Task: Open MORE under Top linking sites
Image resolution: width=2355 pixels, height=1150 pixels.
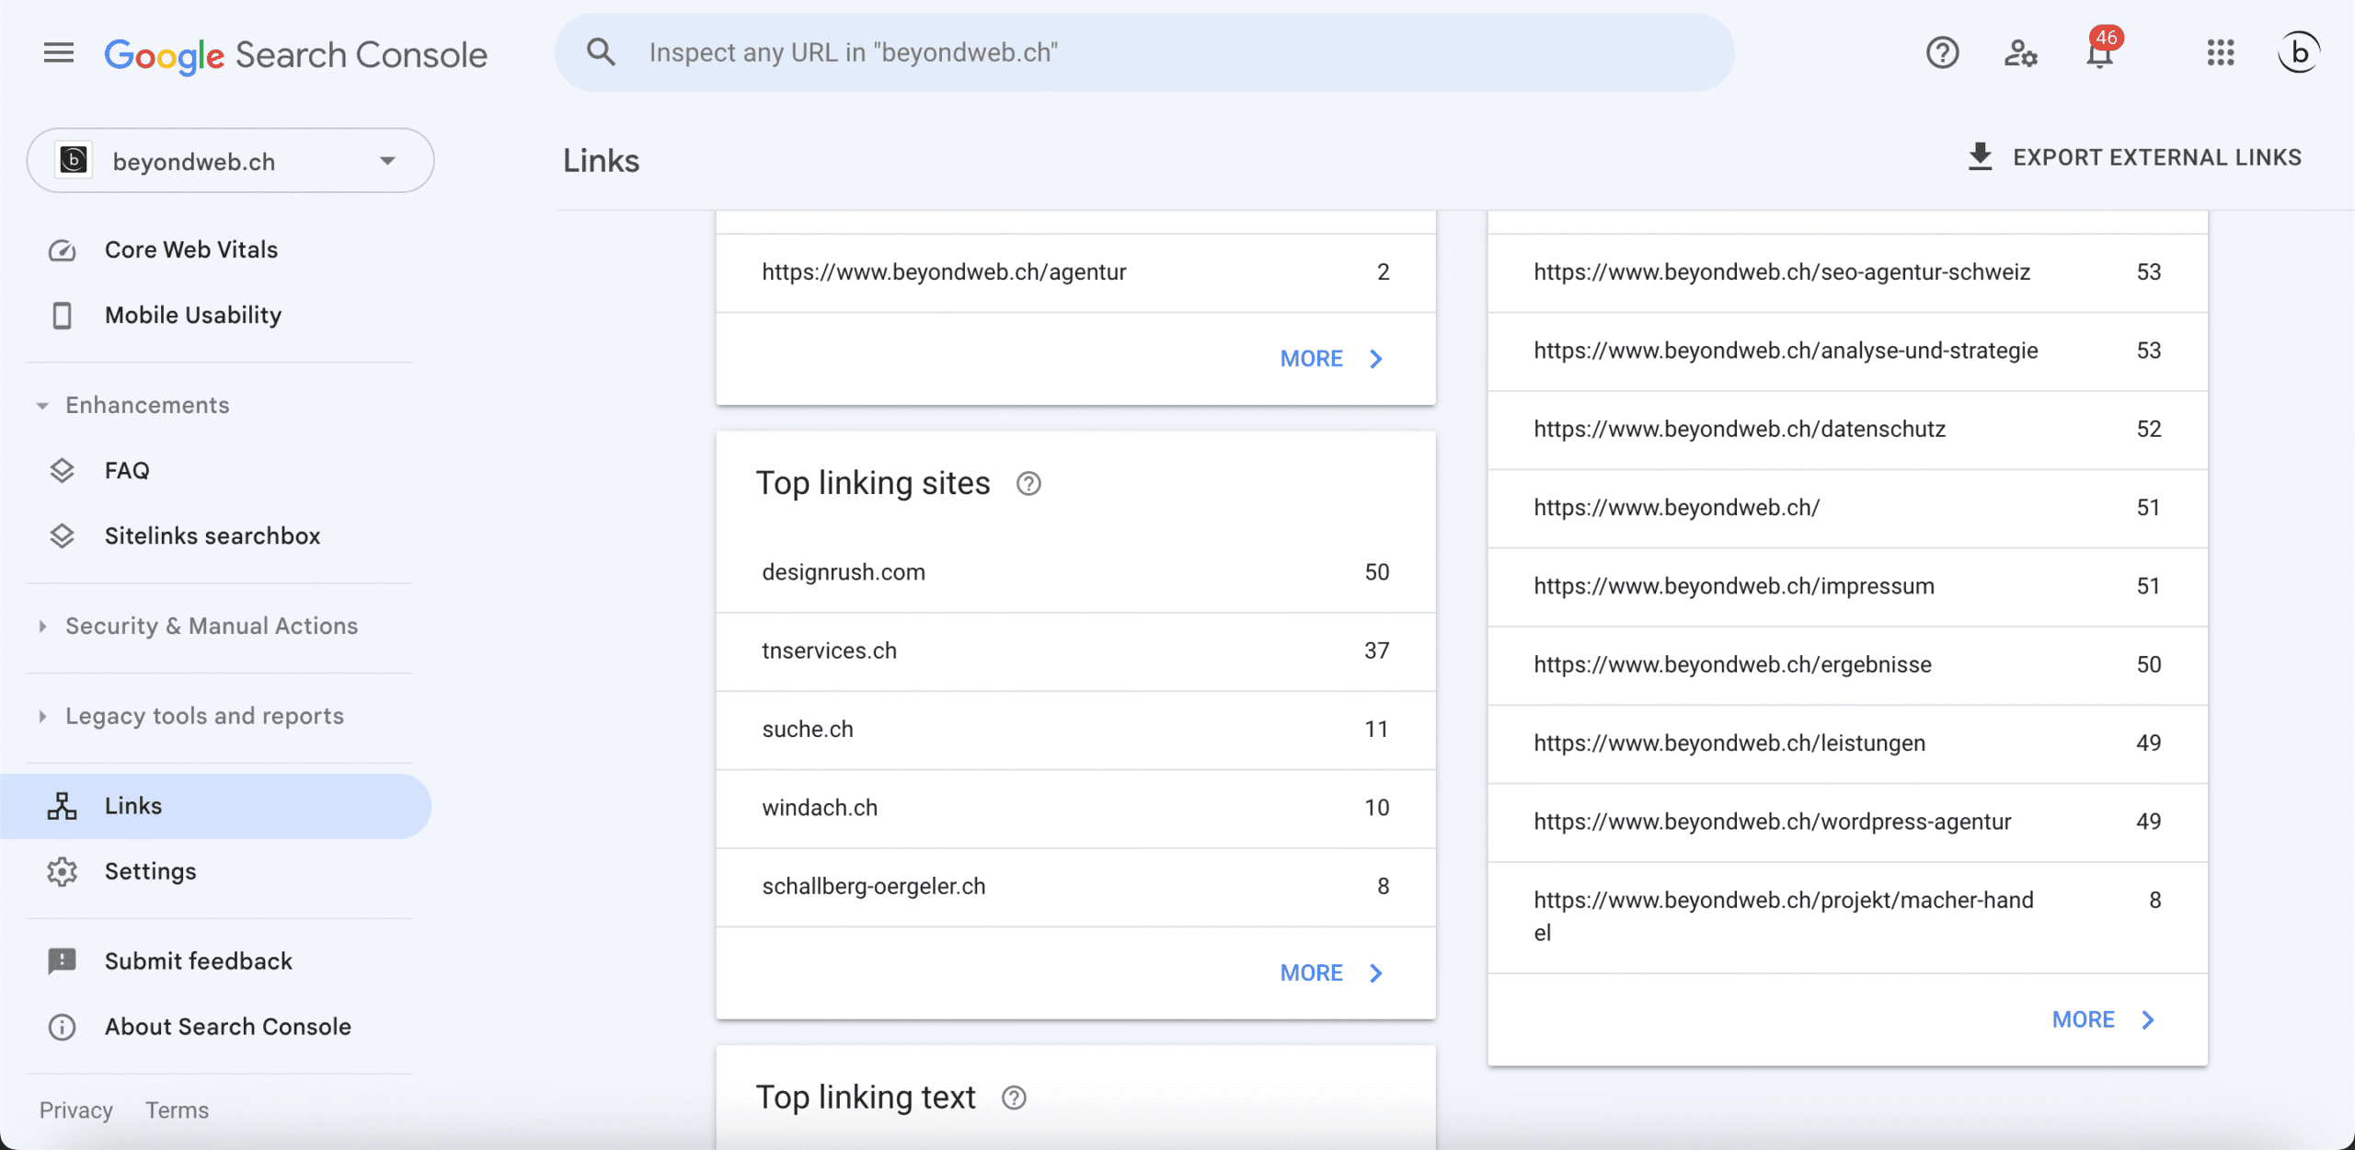Action: (1331, 973)
